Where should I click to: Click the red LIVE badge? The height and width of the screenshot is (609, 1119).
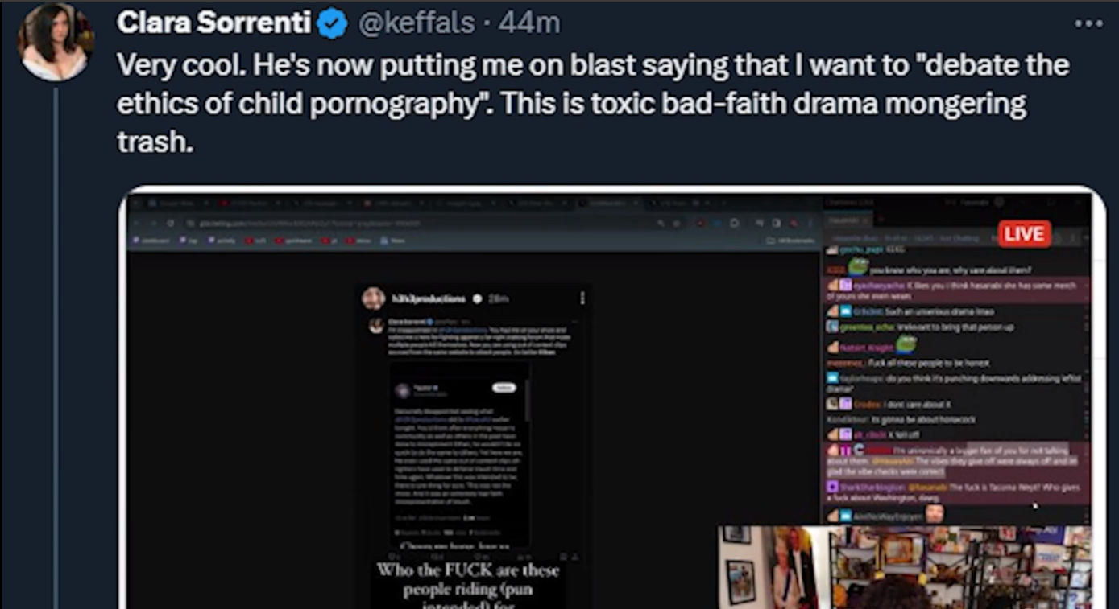(1025, 234)
